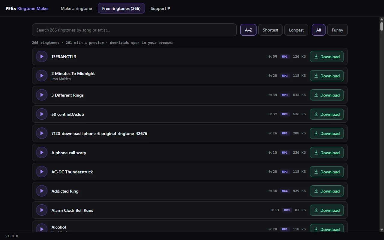Download Alarm Clock Bell Runs ringtone

(x=327, y=210)
